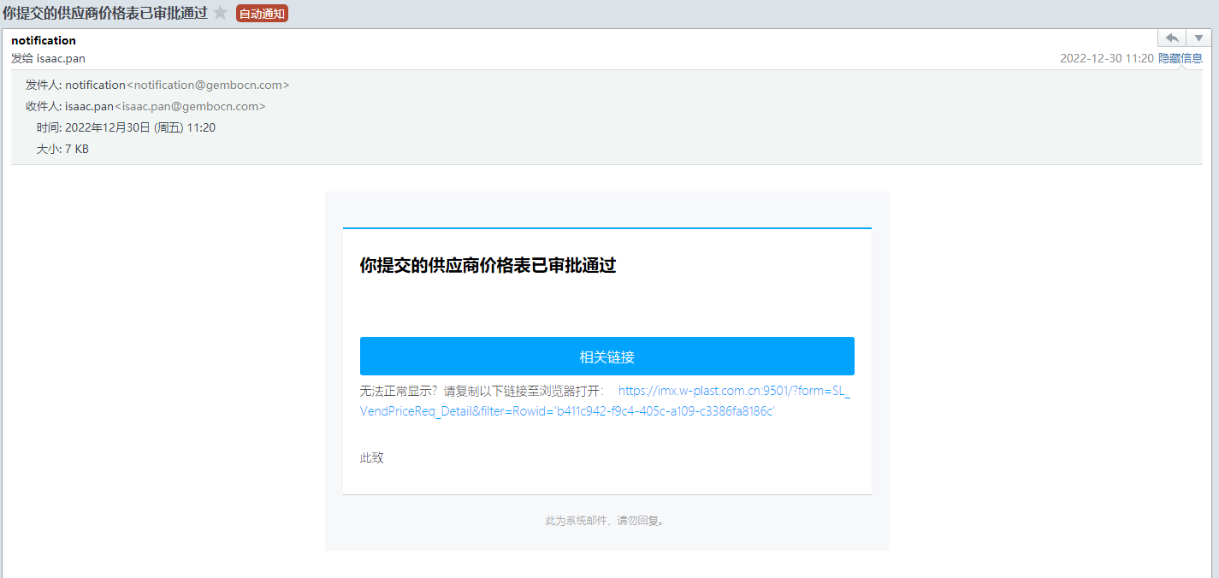Click the 发给 isaac.pan recipient summary
Viewport: 1219px width, 578px height.
[x=48, y=58]
